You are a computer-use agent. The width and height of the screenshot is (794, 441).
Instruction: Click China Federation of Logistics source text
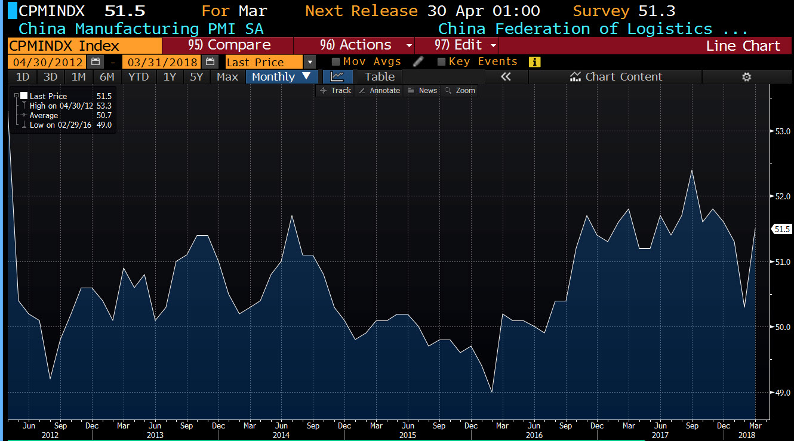pos(593,29)
